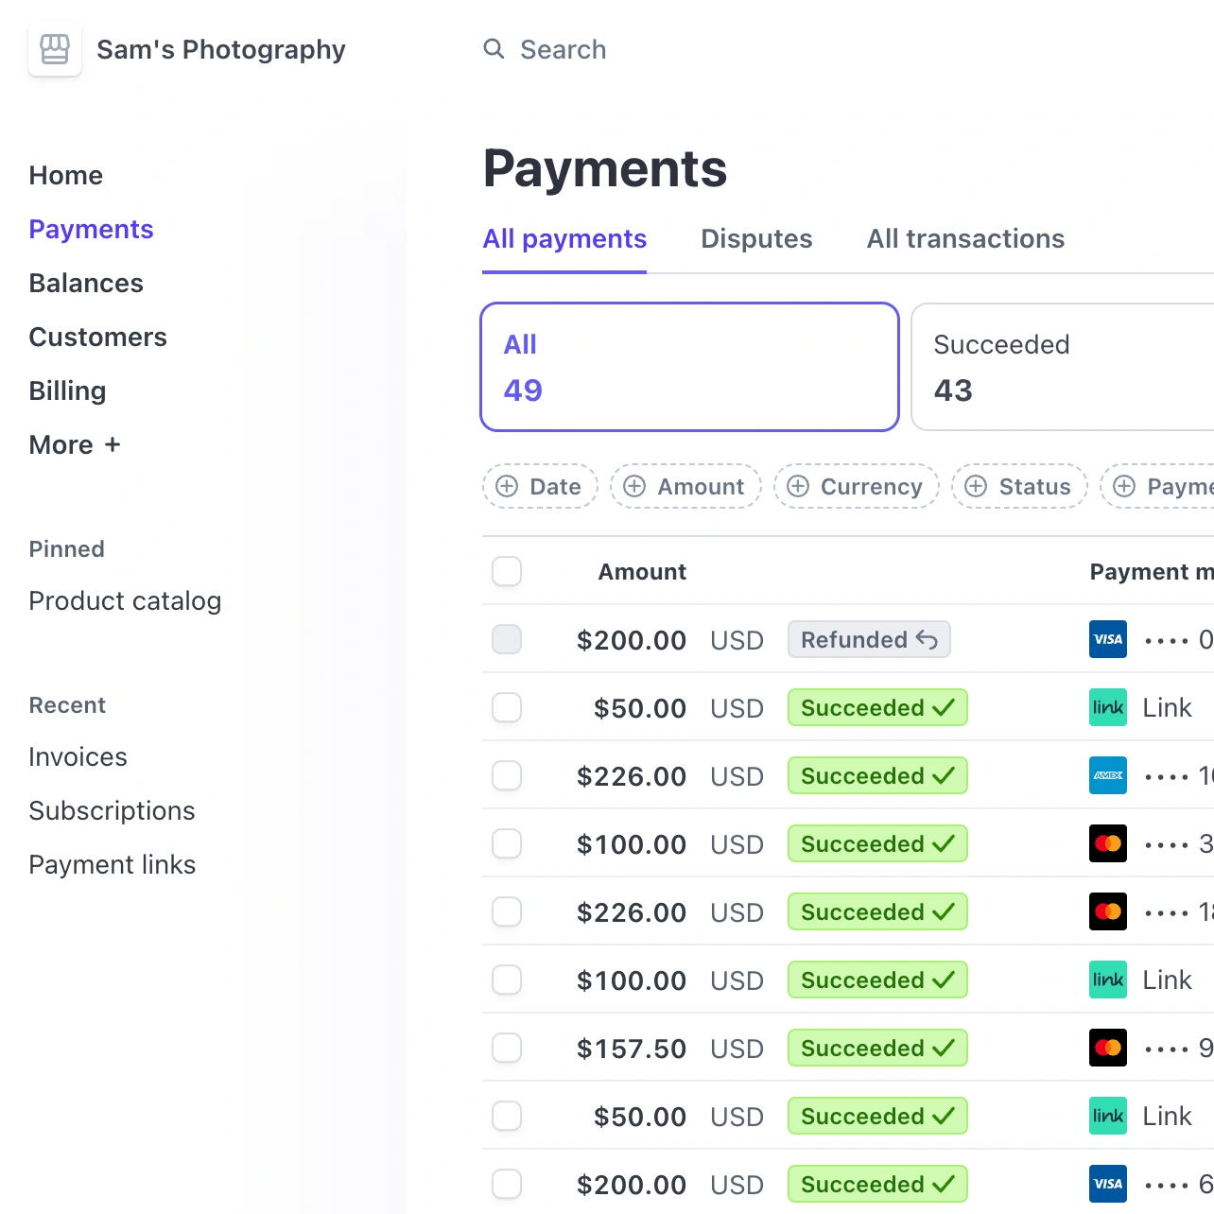This screenshot has height=1214, width=1214.
Task: Click the Amount column header
Action: [642, 572]
